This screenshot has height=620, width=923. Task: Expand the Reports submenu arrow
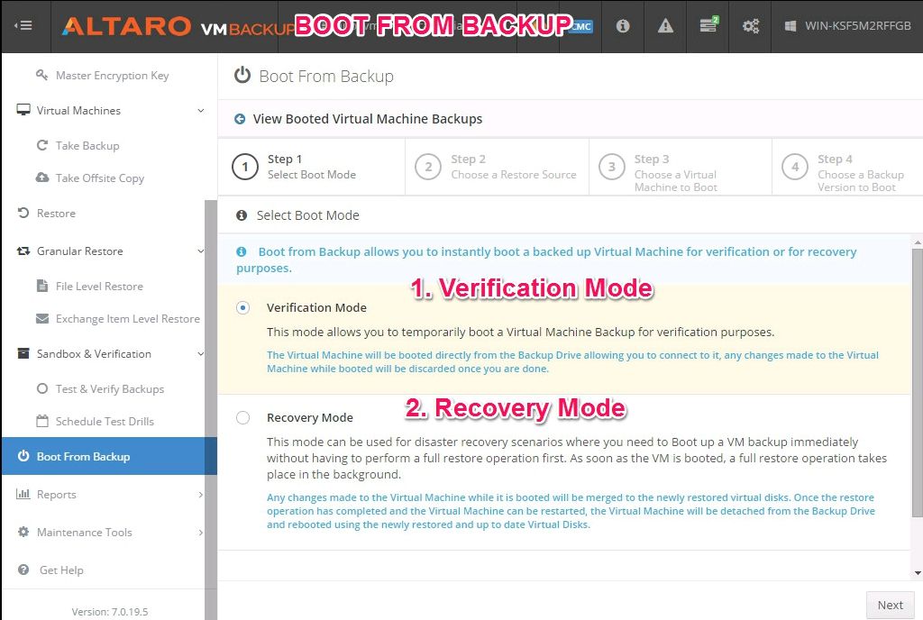pos(201,495)
